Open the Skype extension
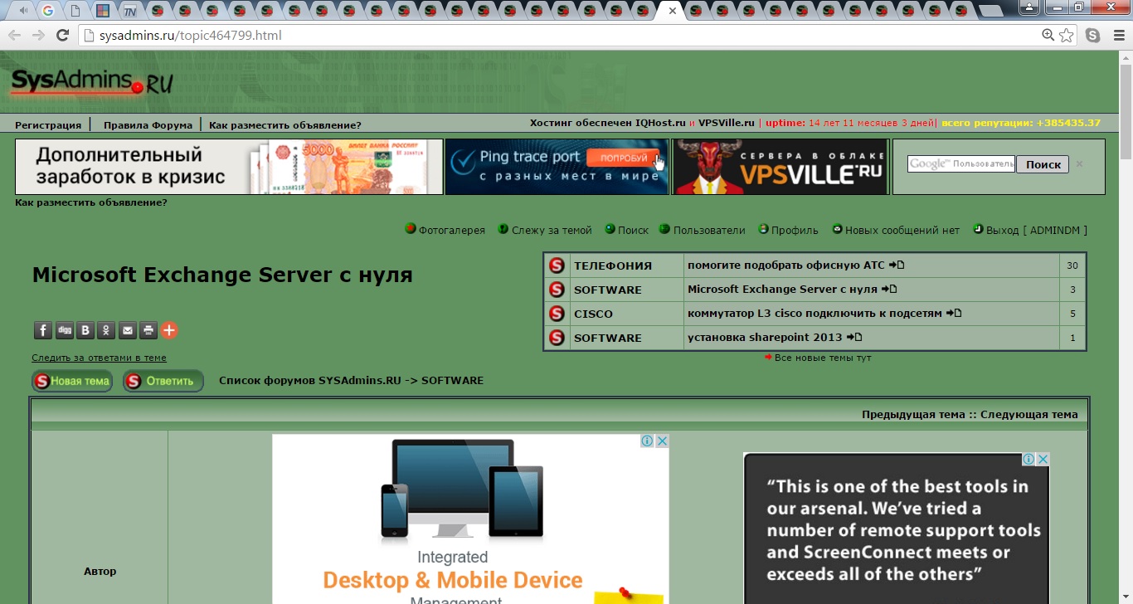The image size is (1133, 604). [1093, 35]
